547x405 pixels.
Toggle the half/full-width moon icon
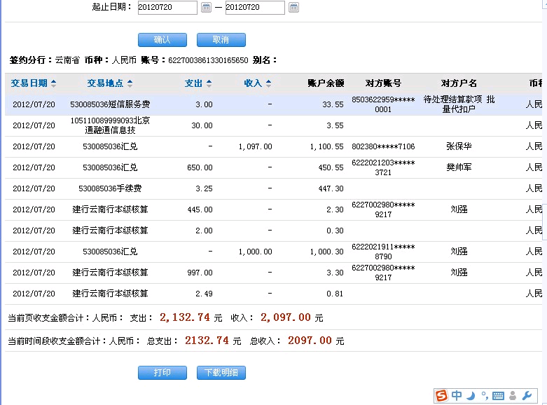click(x=471, y=396)
